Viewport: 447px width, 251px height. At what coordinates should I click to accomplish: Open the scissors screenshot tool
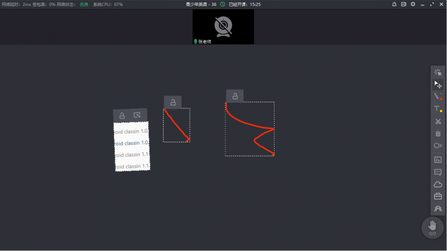(x=438, y=121)
